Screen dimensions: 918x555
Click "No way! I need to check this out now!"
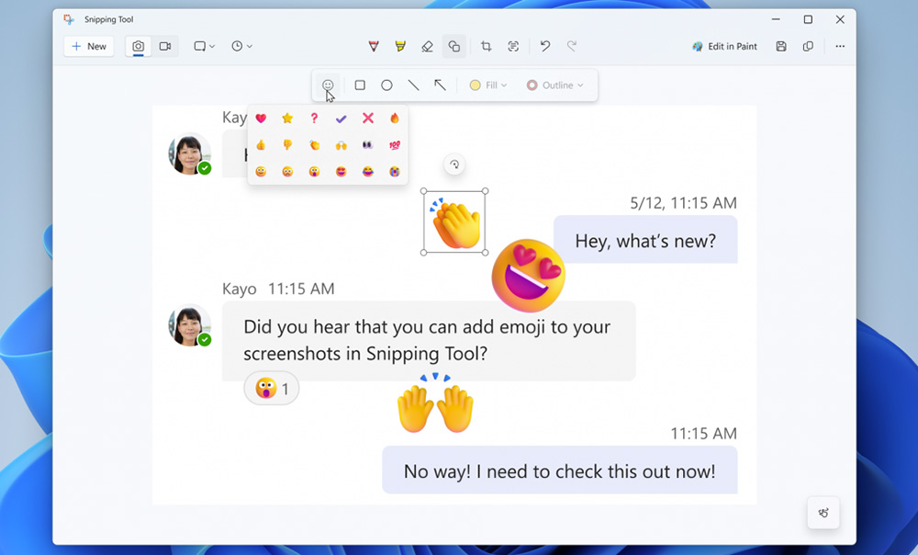coord(560,470)
